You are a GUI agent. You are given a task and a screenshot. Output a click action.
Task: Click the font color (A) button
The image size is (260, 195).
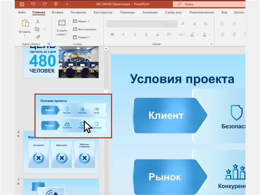pos(205,34)
